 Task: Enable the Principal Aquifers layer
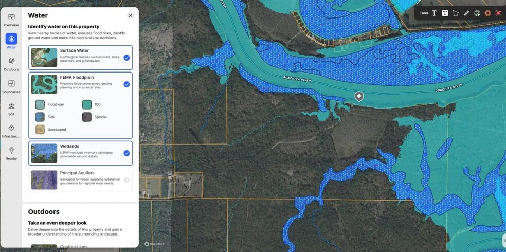[127, 180]
